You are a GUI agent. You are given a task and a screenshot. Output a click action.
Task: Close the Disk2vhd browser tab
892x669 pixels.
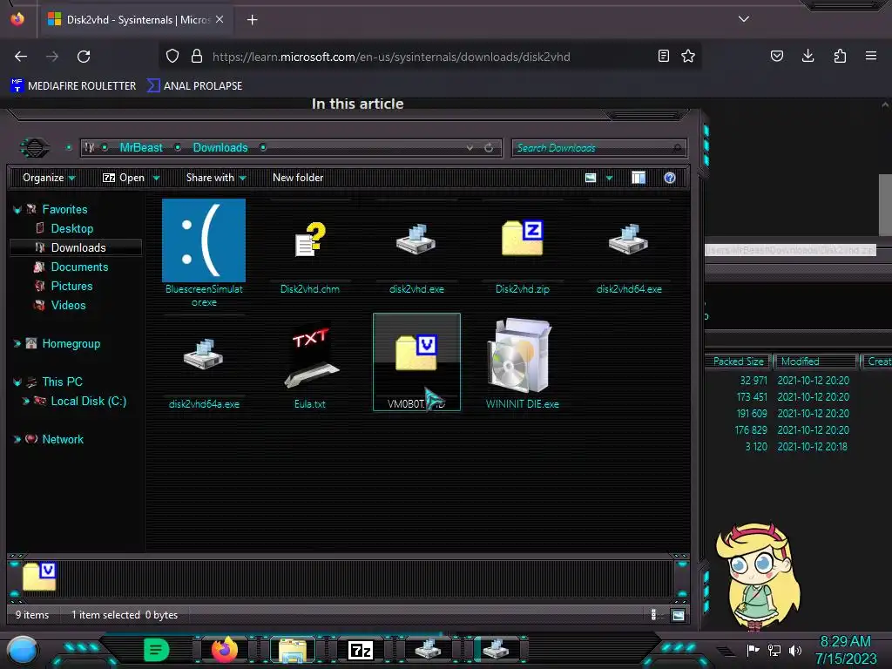tap(220, 19)
